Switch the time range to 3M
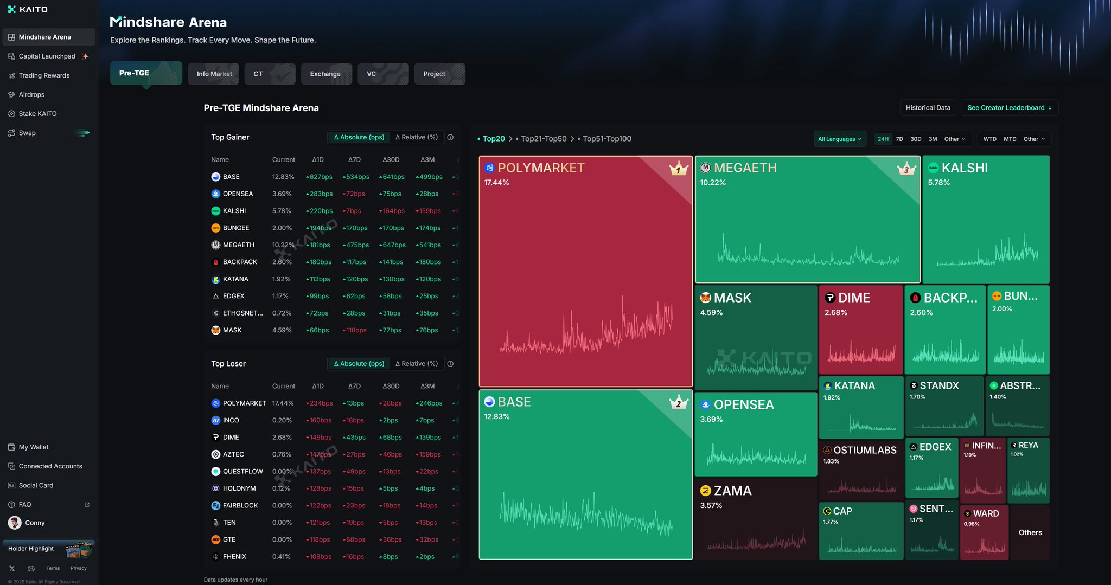1111x585 pixels. click(933, 139)
